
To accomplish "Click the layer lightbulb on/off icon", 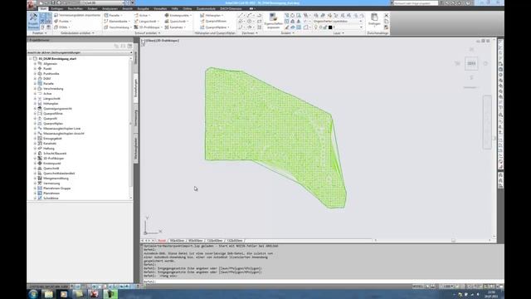I will pyautogui.click(x=315, y=27).
